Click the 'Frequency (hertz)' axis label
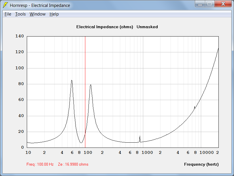Viewport: 234px width, 176px height. tap(201, 164)
